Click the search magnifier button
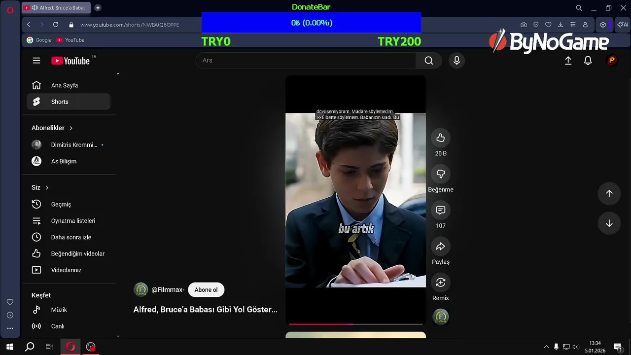631x355 pixels. (429, 60)
